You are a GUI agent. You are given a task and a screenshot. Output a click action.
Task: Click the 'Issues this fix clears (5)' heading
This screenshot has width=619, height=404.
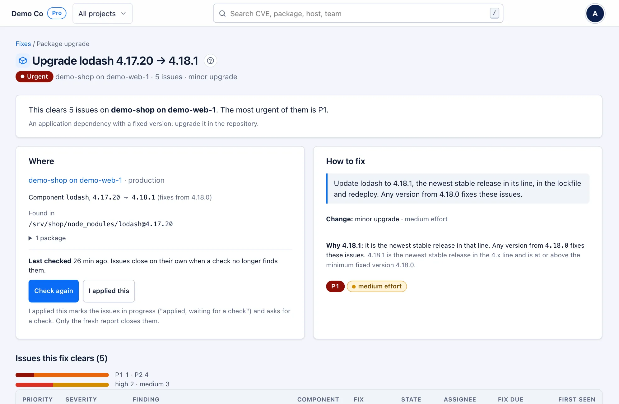point(62,358)
